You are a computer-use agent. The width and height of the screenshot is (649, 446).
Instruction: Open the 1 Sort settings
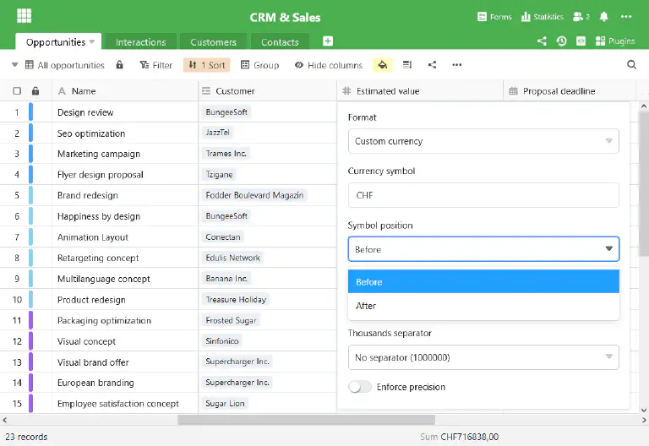[206, 65]
